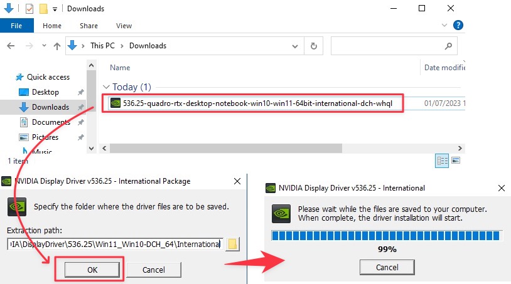Click the pin icon beside Downloads
The width and height of the screenshot is (511, 284).
tap(80, 107)
